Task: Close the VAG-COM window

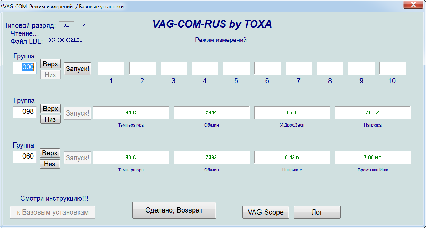Action: 413,4
